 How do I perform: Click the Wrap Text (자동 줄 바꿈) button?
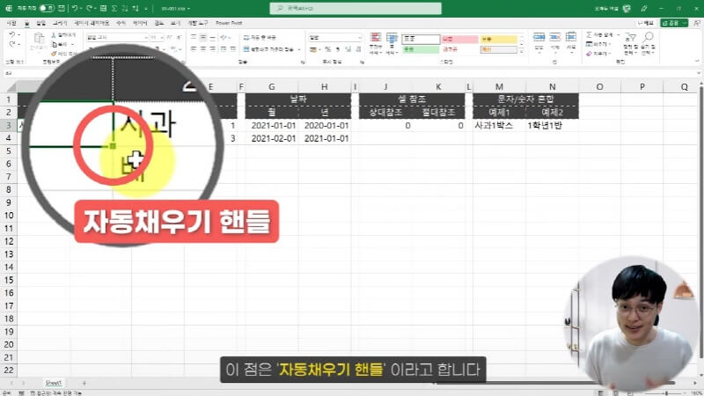(260, 37)
